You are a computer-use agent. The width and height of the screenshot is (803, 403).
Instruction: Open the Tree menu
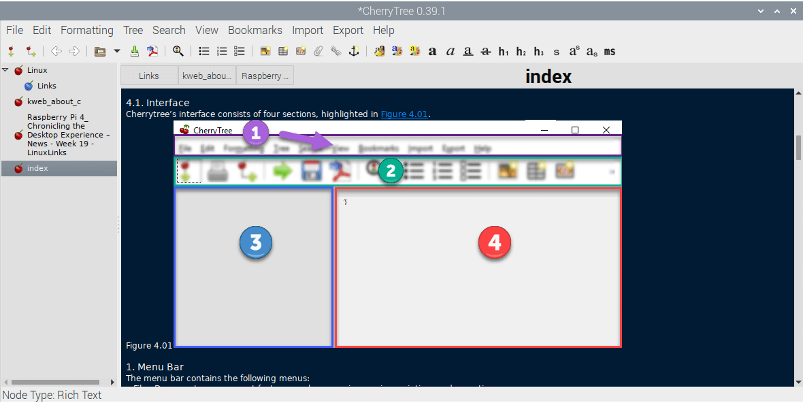pyautogui.click(x=133, y=30)
